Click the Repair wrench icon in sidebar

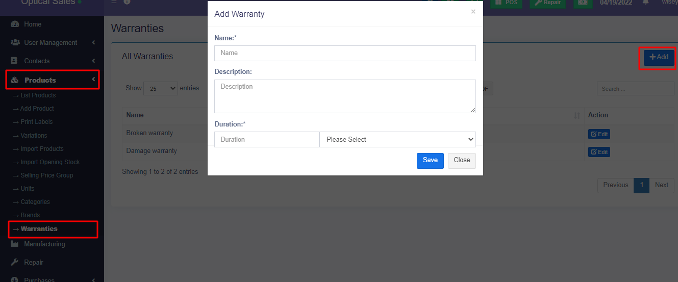click(15, 263)
